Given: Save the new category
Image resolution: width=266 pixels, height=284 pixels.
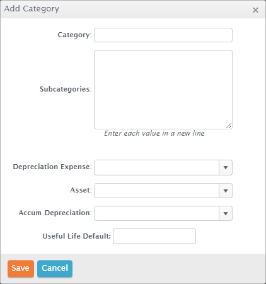Looking at the screenshot, I should 21,268.
